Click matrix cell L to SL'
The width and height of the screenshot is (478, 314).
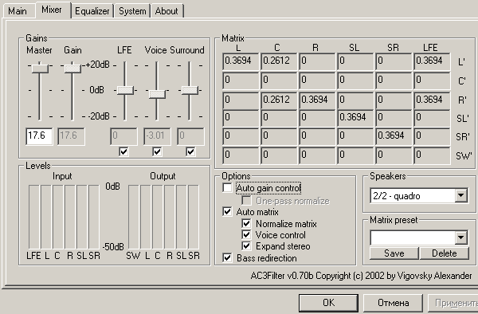click(241, 119)
